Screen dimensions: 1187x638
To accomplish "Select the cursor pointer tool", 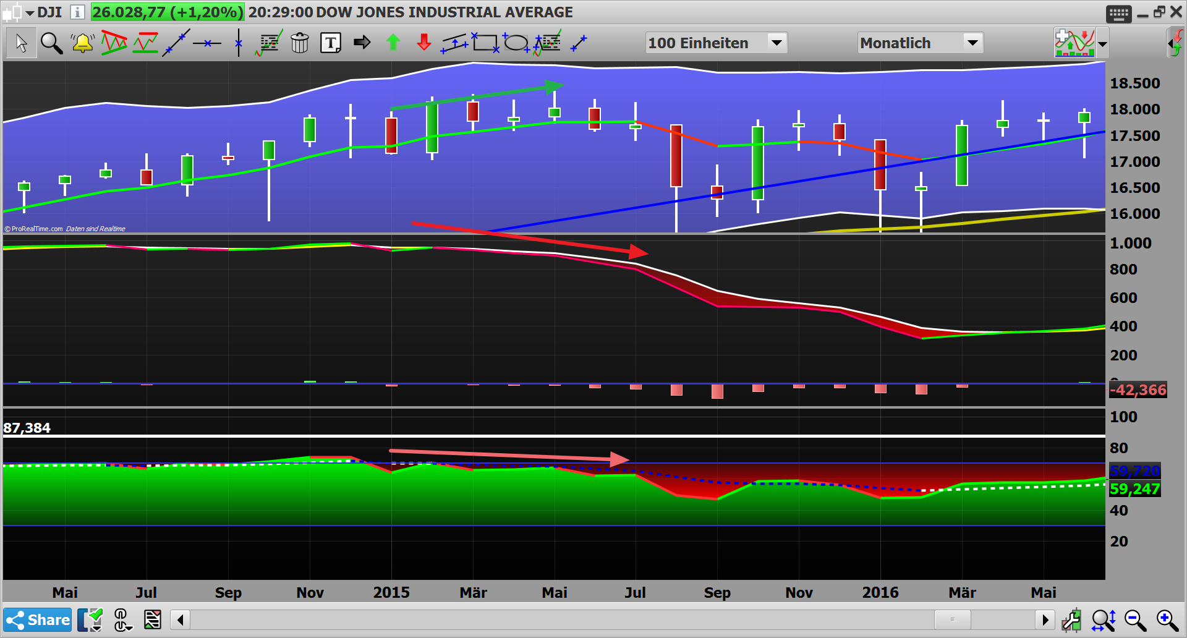I will (21, 43).
